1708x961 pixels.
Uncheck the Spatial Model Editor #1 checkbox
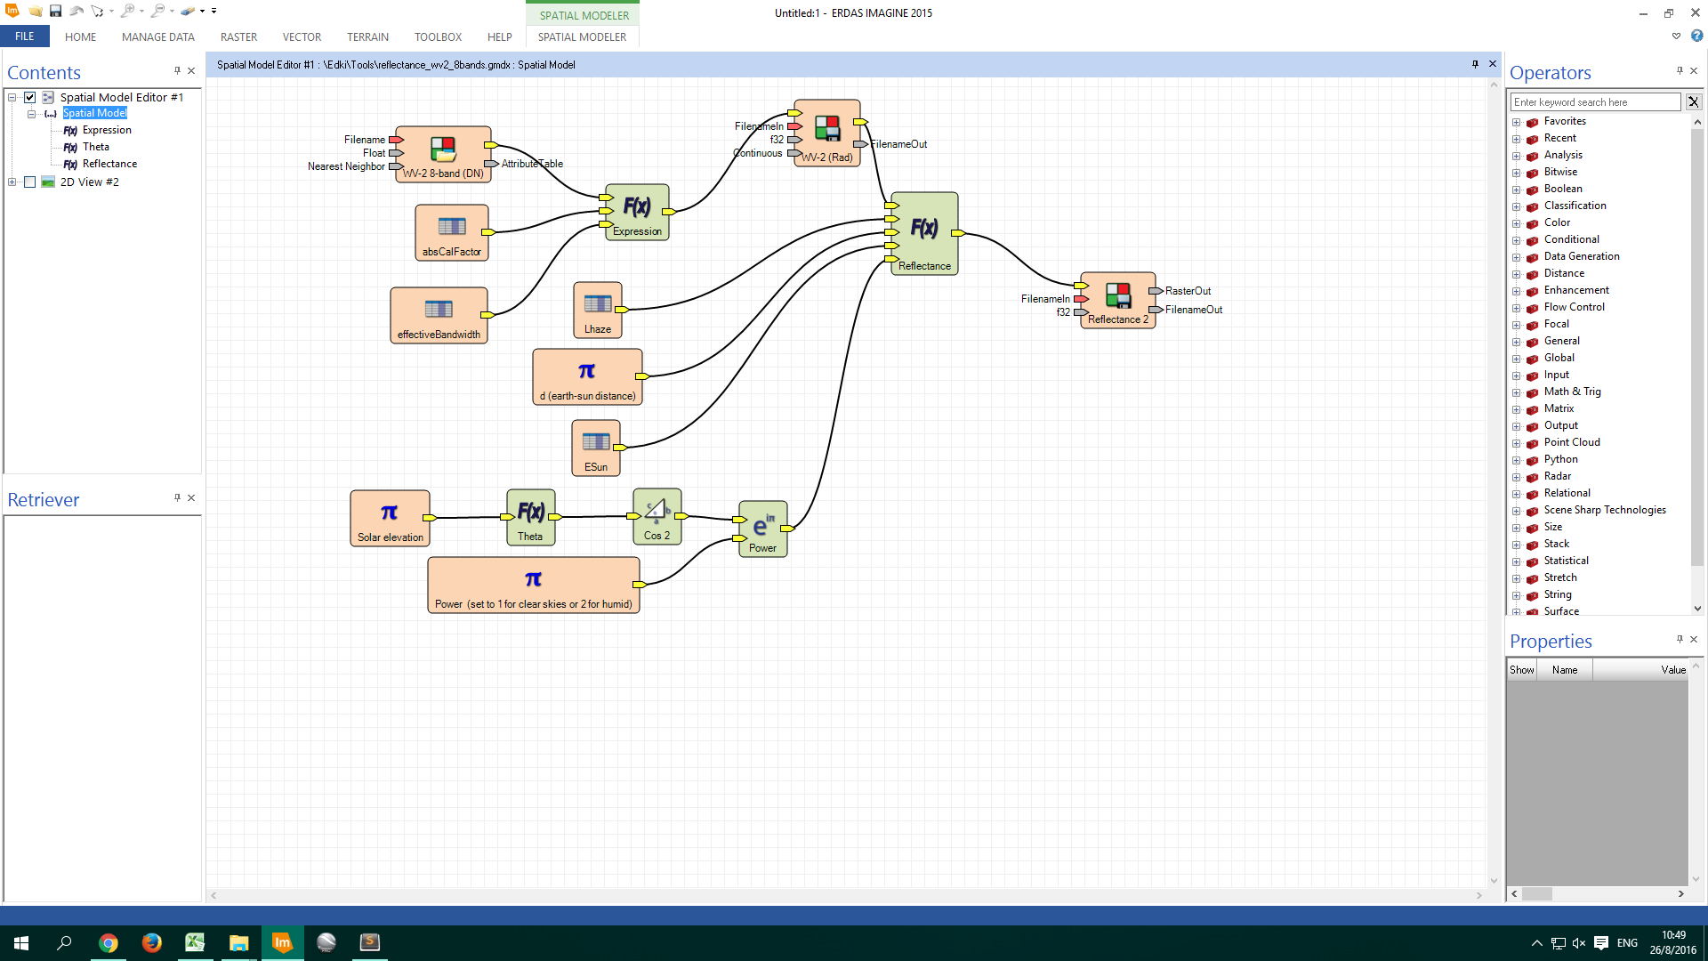(x=29, y=97)
